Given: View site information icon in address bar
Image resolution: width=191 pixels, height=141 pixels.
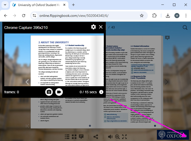Looking at the screenshot, I should (x=34, y=16).
